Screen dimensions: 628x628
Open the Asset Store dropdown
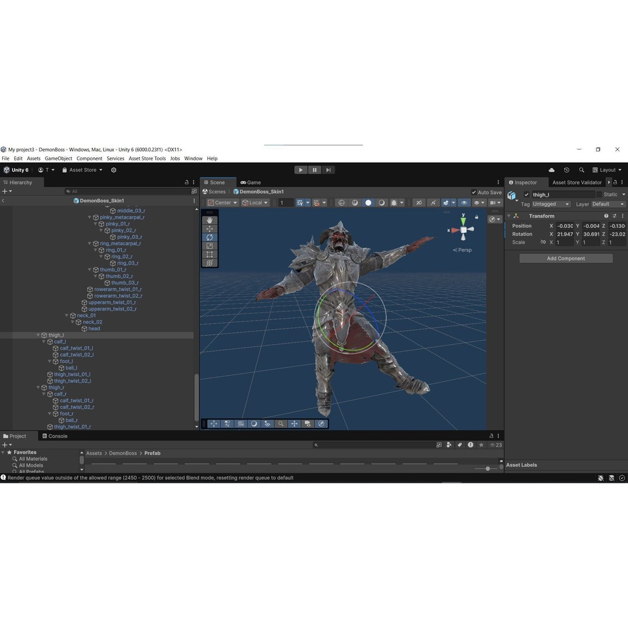coord(82,170)
